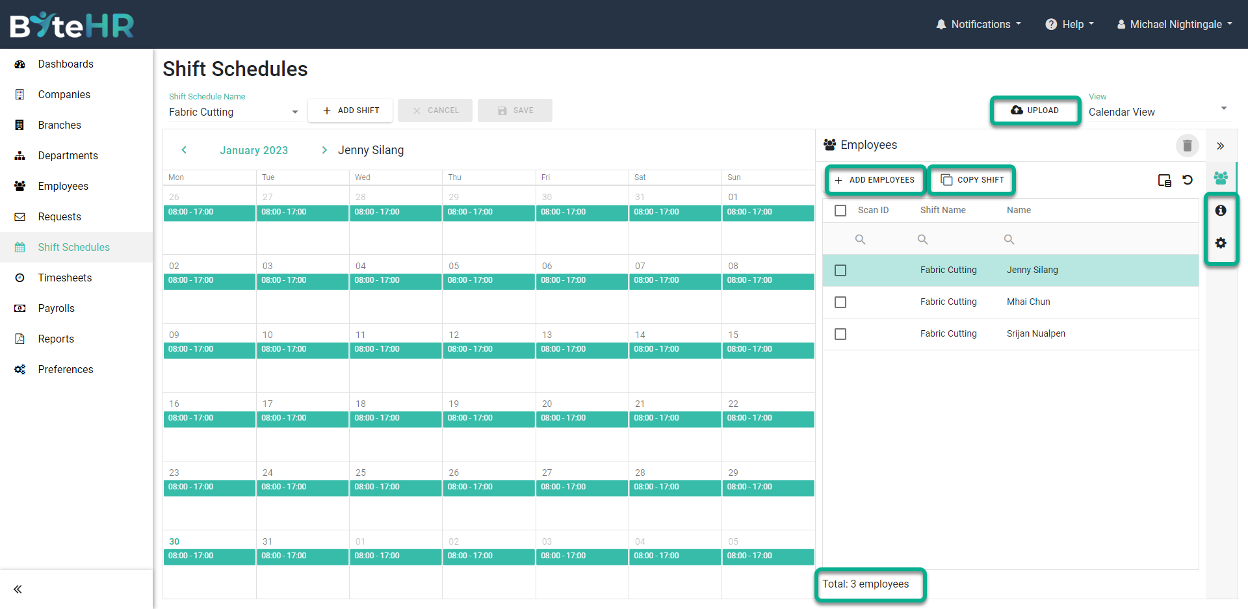
Task: Select Shift Schedules in sidebar
Action: (x=74, y=248)
